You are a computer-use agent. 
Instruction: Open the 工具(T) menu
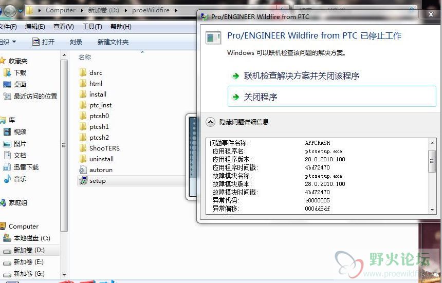pyautogui.click(x=92, y=27)
